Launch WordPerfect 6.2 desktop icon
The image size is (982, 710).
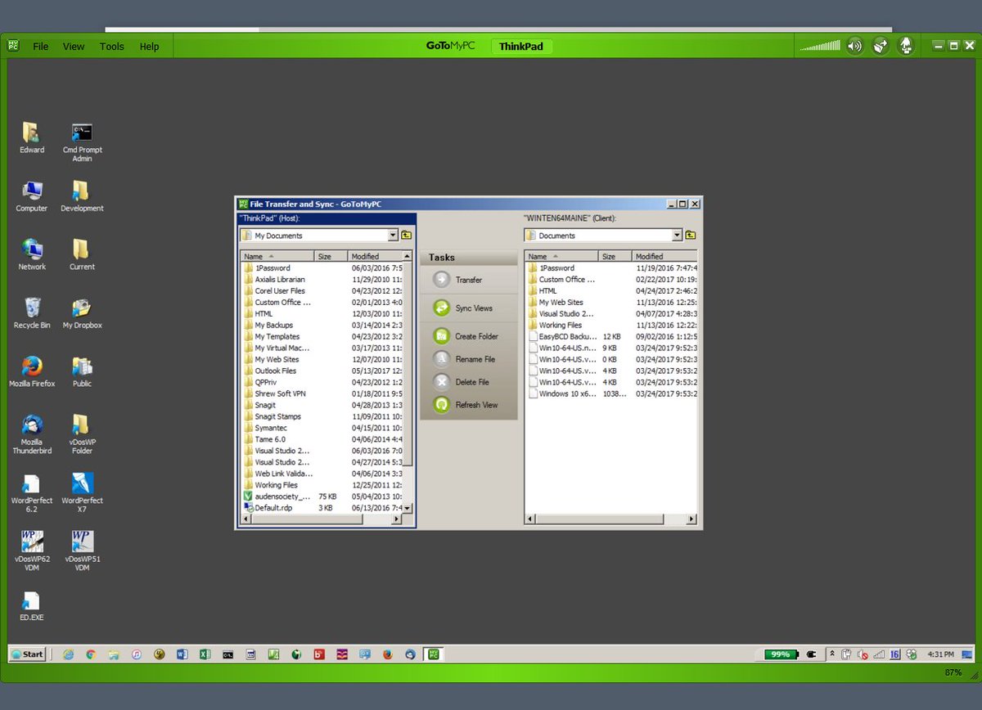pyautogui.click(x=32, y=492)
